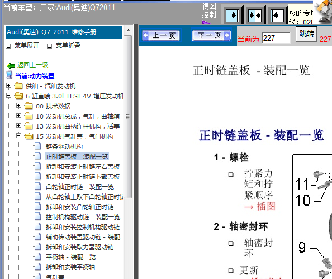Click the page icon for 拆卸和安装取力器驱动链
Screen dimensions: 332x279
tap(38, 247)
